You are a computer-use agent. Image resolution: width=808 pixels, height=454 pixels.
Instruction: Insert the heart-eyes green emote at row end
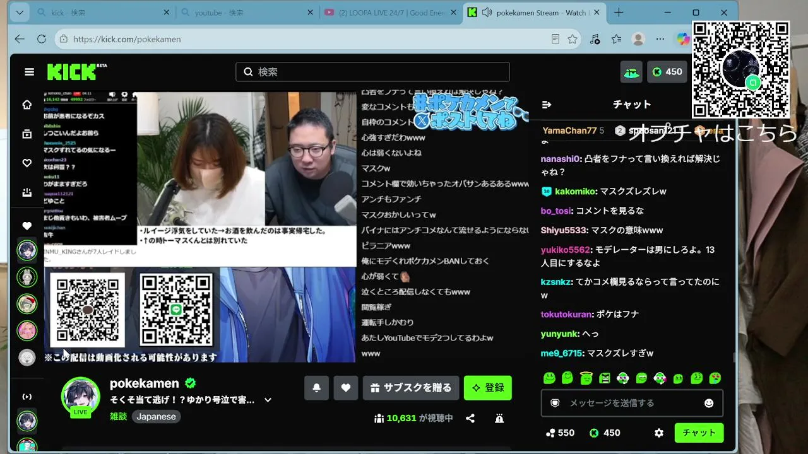tap(715, 378)
